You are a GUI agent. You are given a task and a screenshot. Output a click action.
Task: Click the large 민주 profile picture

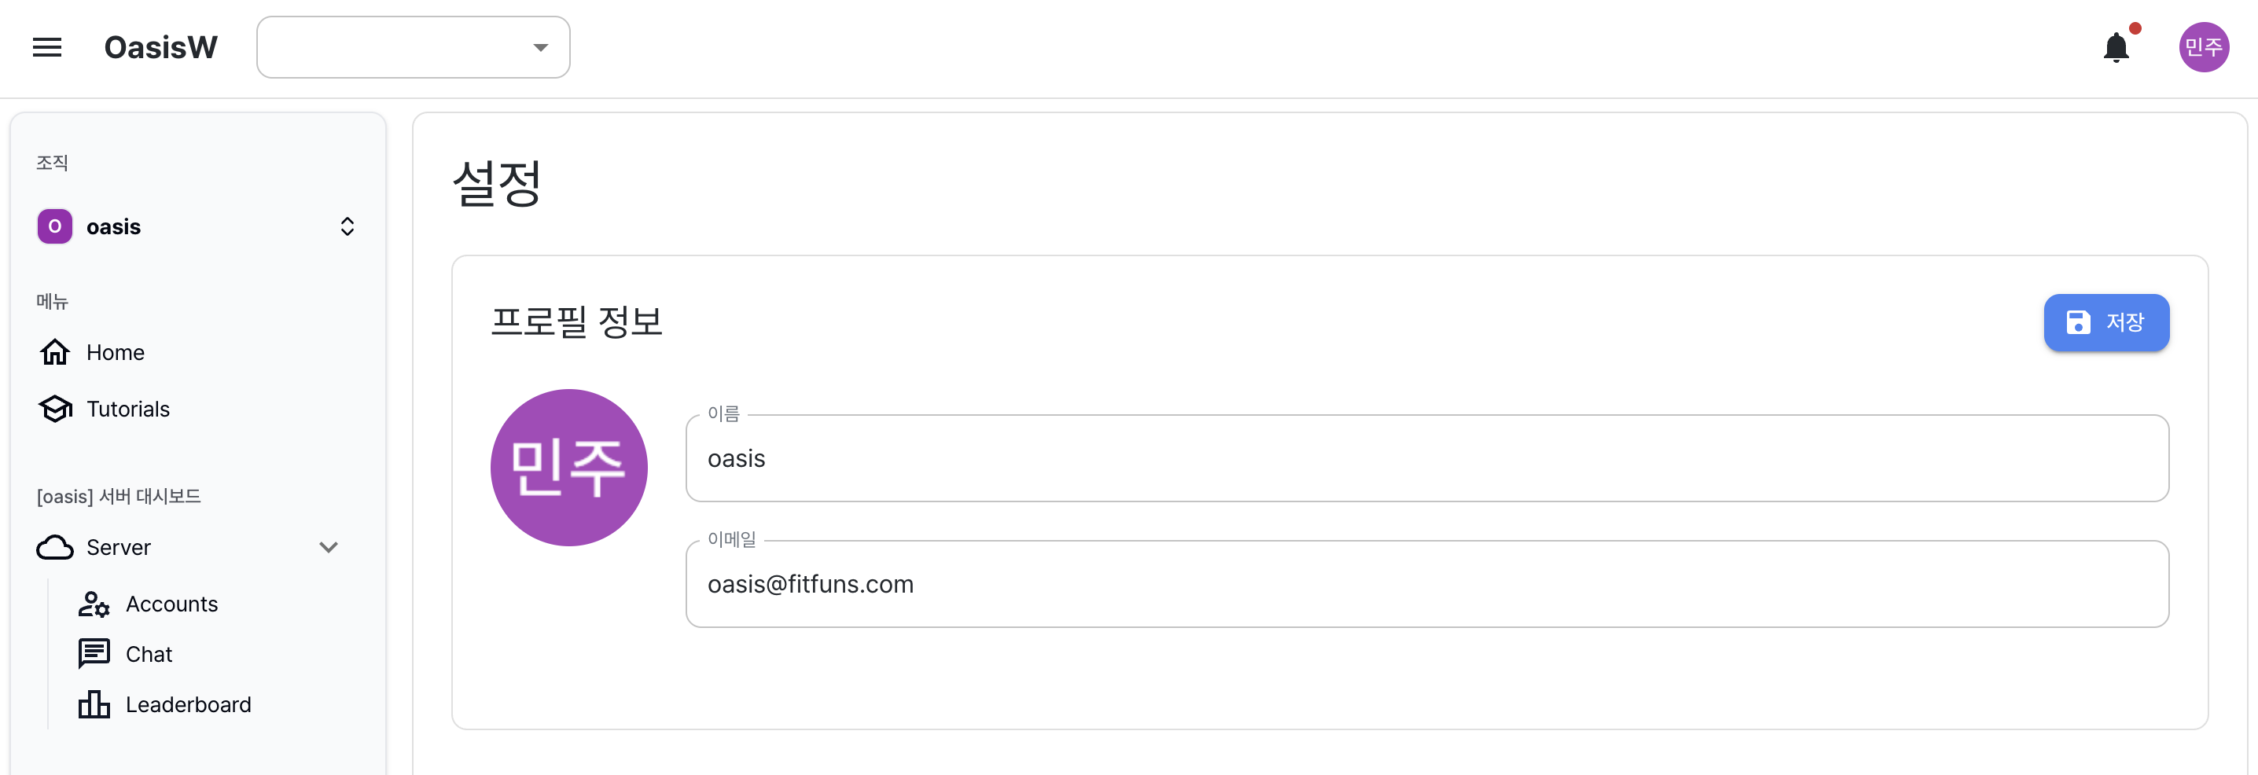click(569, 468)
